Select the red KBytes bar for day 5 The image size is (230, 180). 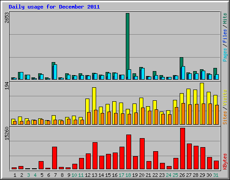[x=41, y=165]
